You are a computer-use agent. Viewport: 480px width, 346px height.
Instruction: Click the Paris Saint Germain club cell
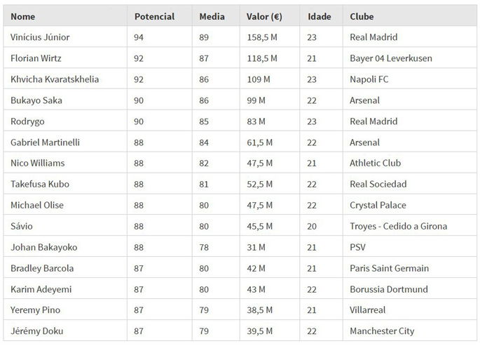[x=389, y=268]
